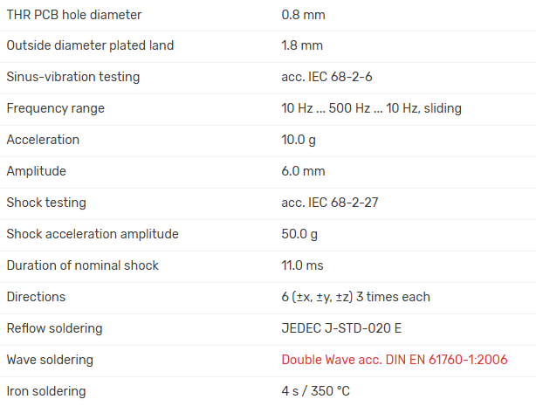The image size is (536, 420).
Task: Select the 1.8 mm plated land value
Action: (302, 45)
